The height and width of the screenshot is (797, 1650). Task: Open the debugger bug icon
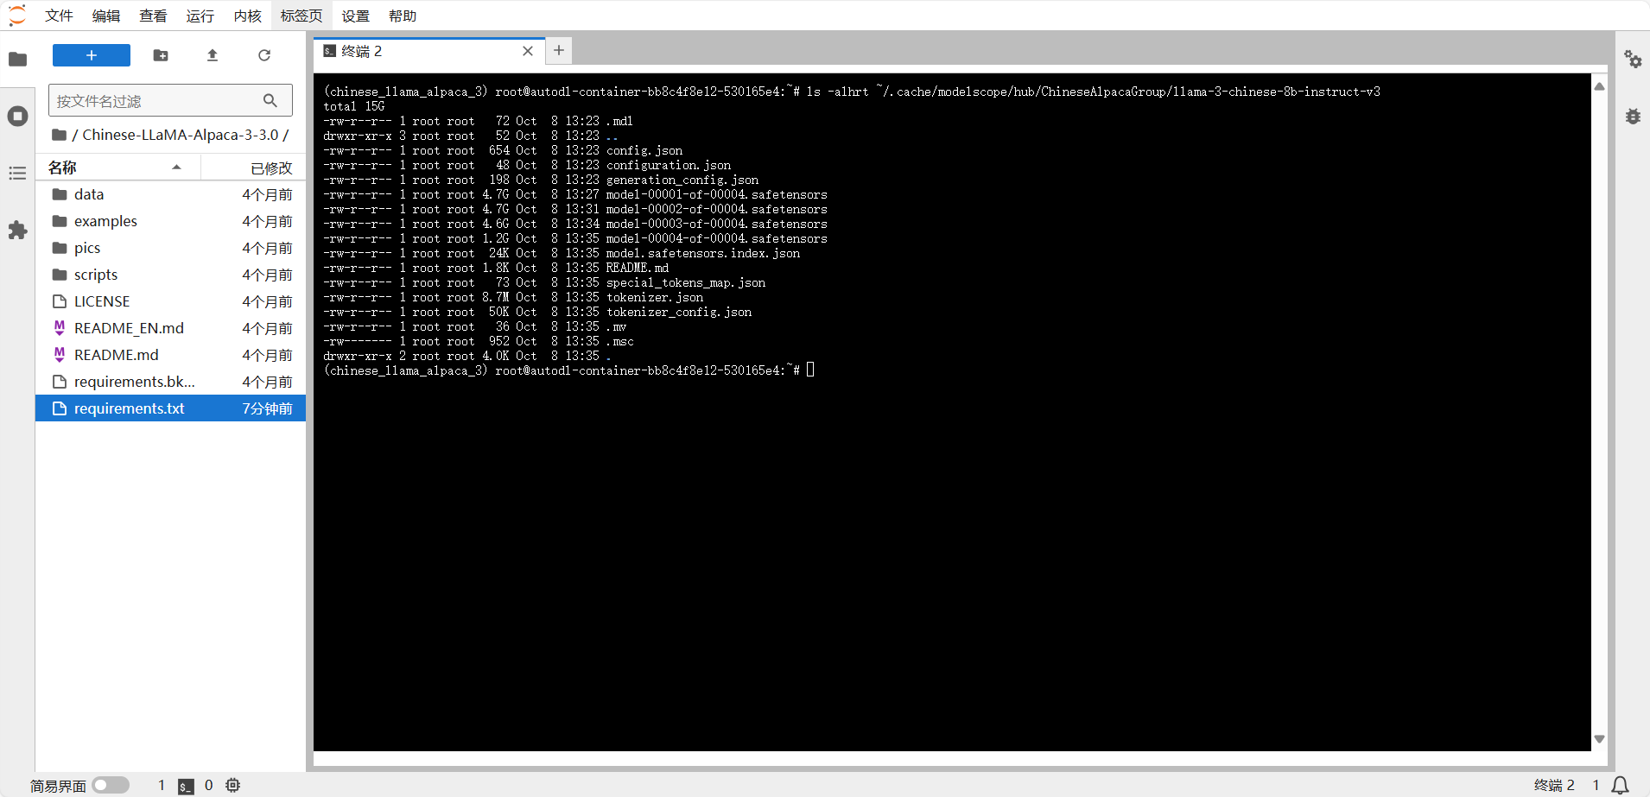pos(1633,117)
